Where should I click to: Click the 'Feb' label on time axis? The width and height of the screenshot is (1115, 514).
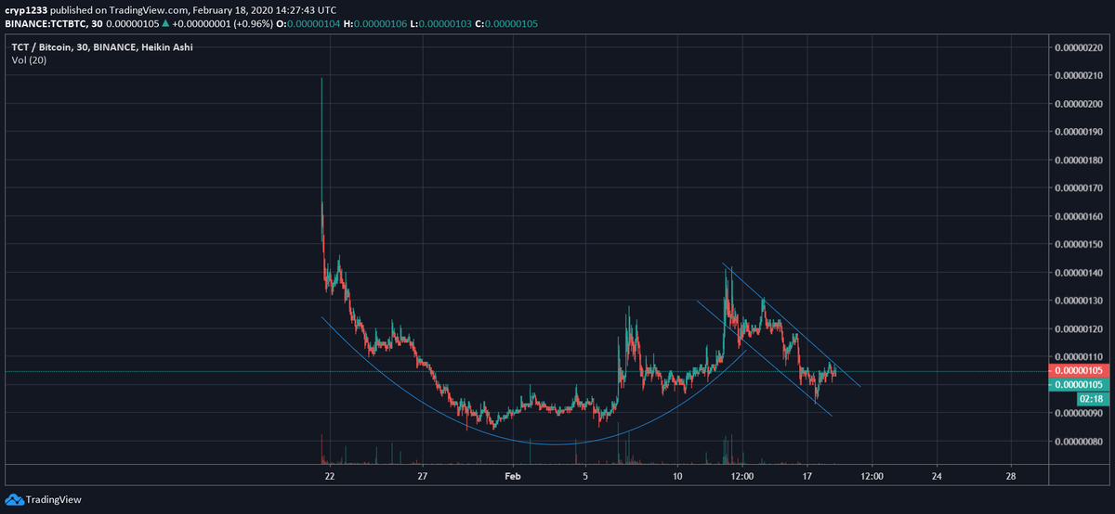click(x=512, y=475)
